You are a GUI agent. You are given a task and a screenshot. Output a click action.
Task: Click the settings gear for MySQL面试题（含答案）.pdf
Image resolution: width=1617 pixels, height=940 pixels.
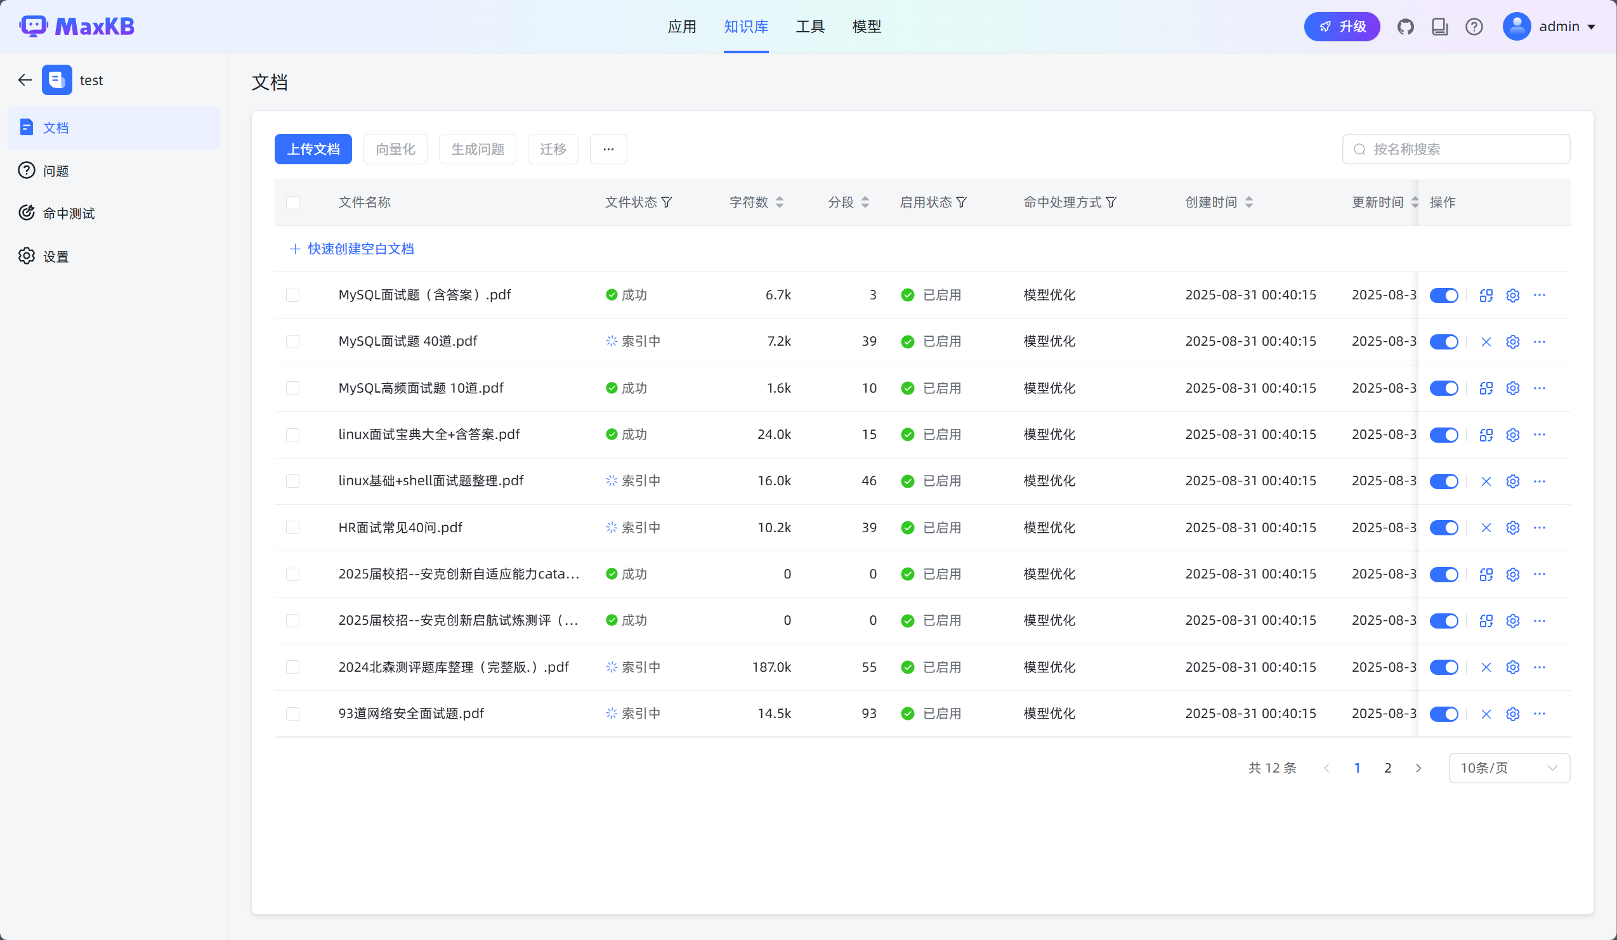pos(1512,295)
